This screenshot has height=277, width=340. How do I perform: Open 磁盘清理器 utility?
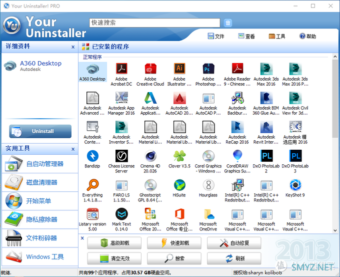point(40,182)
